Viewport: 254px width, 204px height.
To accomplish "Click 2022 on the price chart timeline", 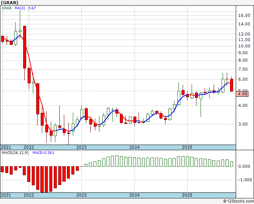I will (x=29, y=147).
